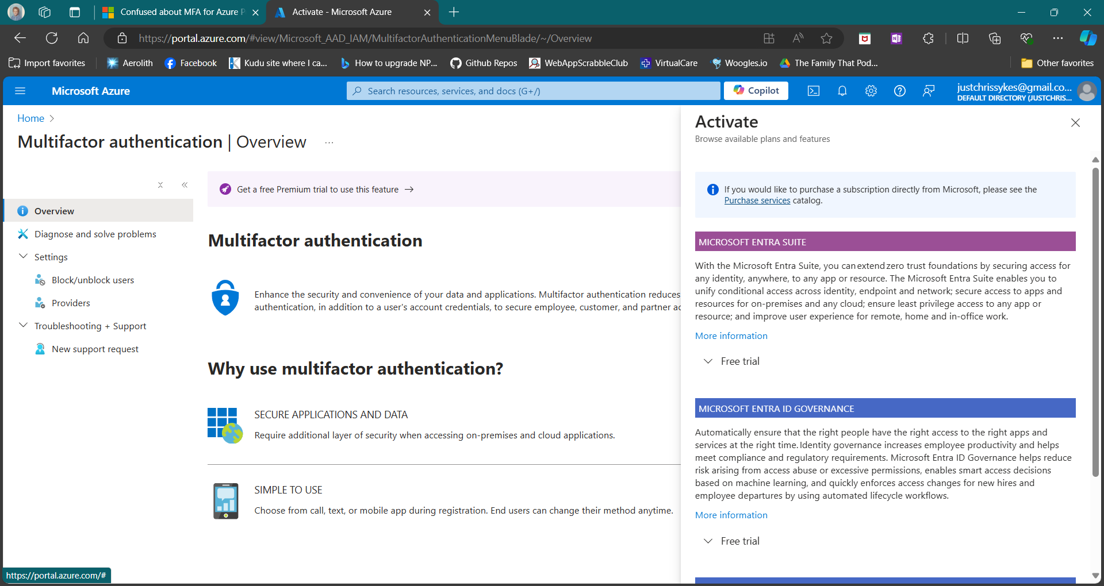The width and height of the screenshot is (1104, 586).
Task: Open the Azure feedback icon
Action: (x=929, y=91)
